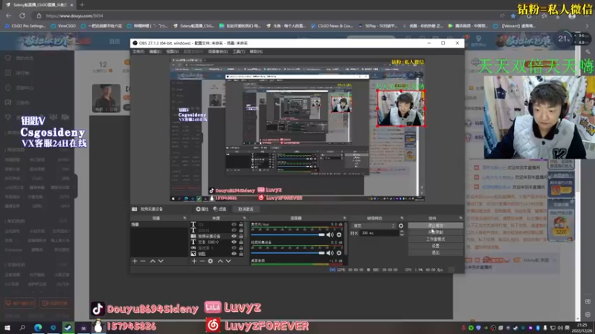The width and height of the screenshot is (595, 334).
Task: Toggle the lock of the bottom image source row
Action: coord(241,254)
